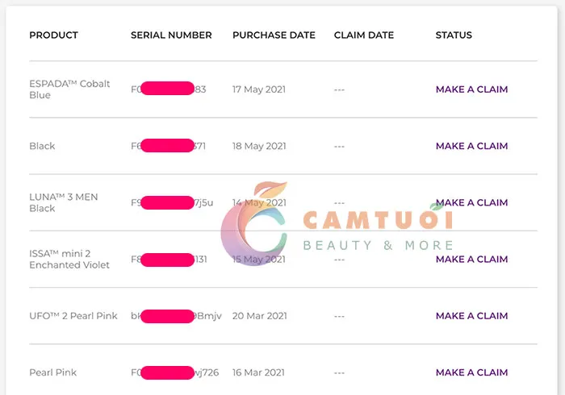Make a claim for LUNA 3 MEN Black
The height and width of the screenshot is (395, 565).
point(471,202)
